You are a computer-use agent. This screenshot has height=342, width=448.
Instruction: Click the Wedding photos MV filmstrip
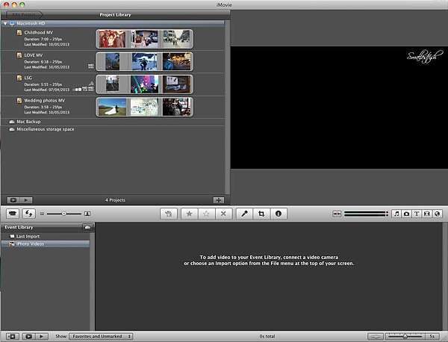pos(145,107)
